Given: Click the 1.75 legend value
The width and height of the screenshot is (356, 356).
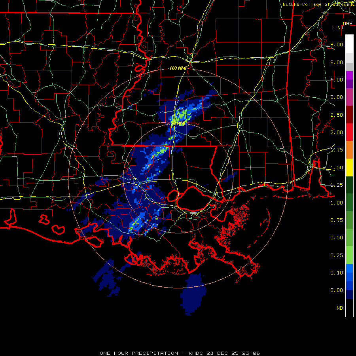Looking at the screenshot, I should click(x=337, y=150).
